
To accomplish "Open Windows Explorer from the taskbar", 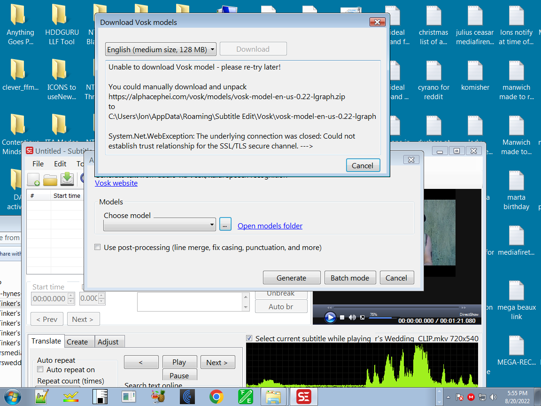I will pos(273,397).
